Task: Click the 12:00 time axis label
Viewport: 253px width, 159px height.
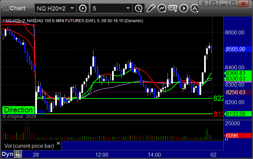Action: [102, 154]
